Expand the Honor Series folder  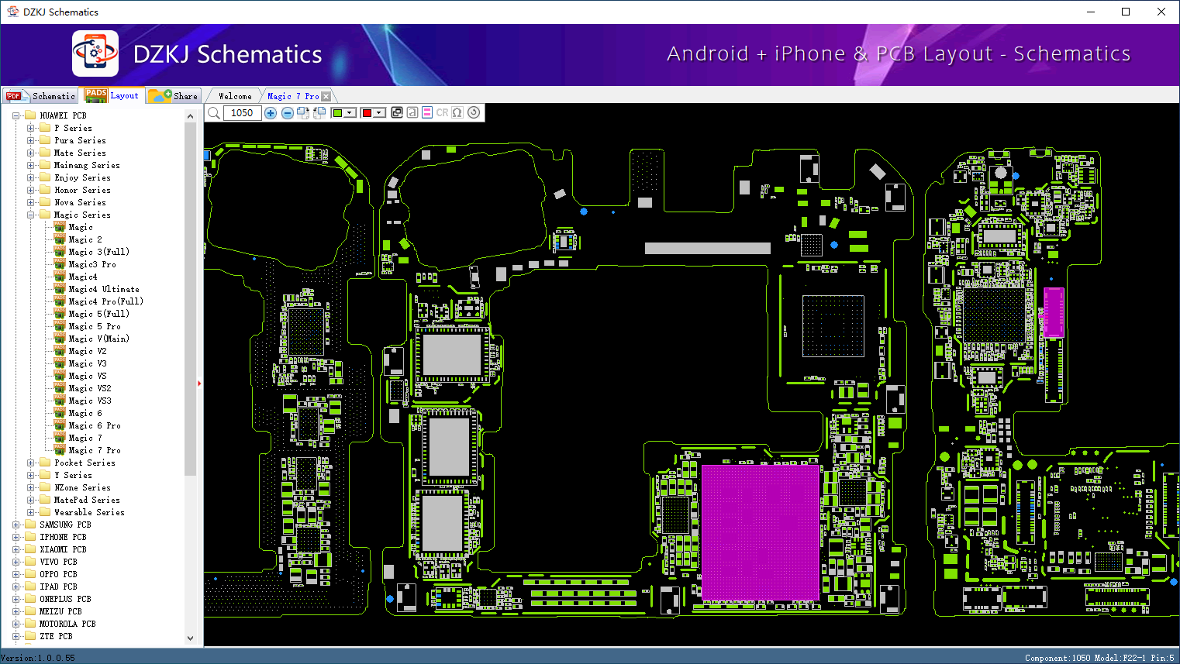[31, 190]
